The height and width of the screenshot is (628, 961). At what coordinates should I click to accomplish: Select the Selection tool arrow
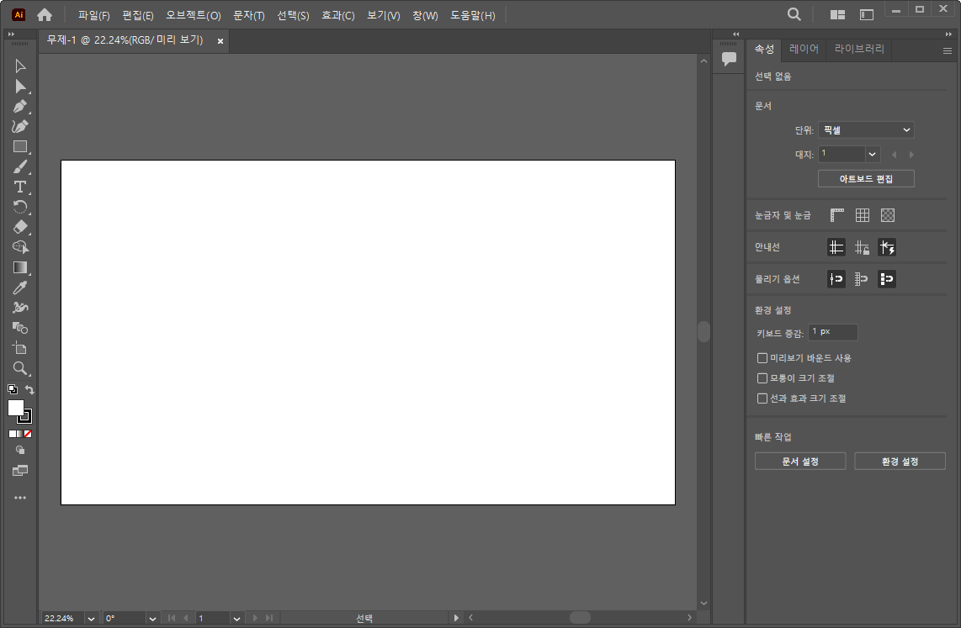coord(19,66)
